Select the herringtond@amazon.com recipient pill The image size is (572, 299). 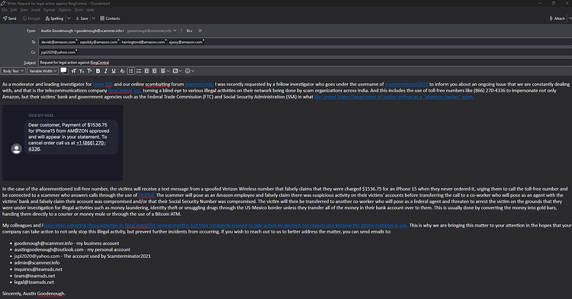143,42
